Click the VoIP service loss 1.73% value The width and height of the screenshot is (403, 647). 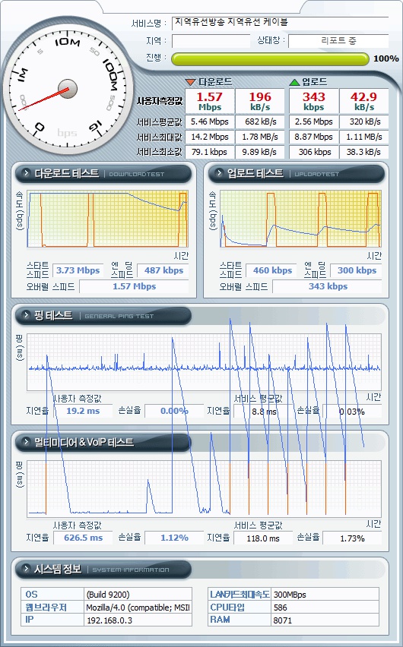pyautogui.click(x=352, y=538)
